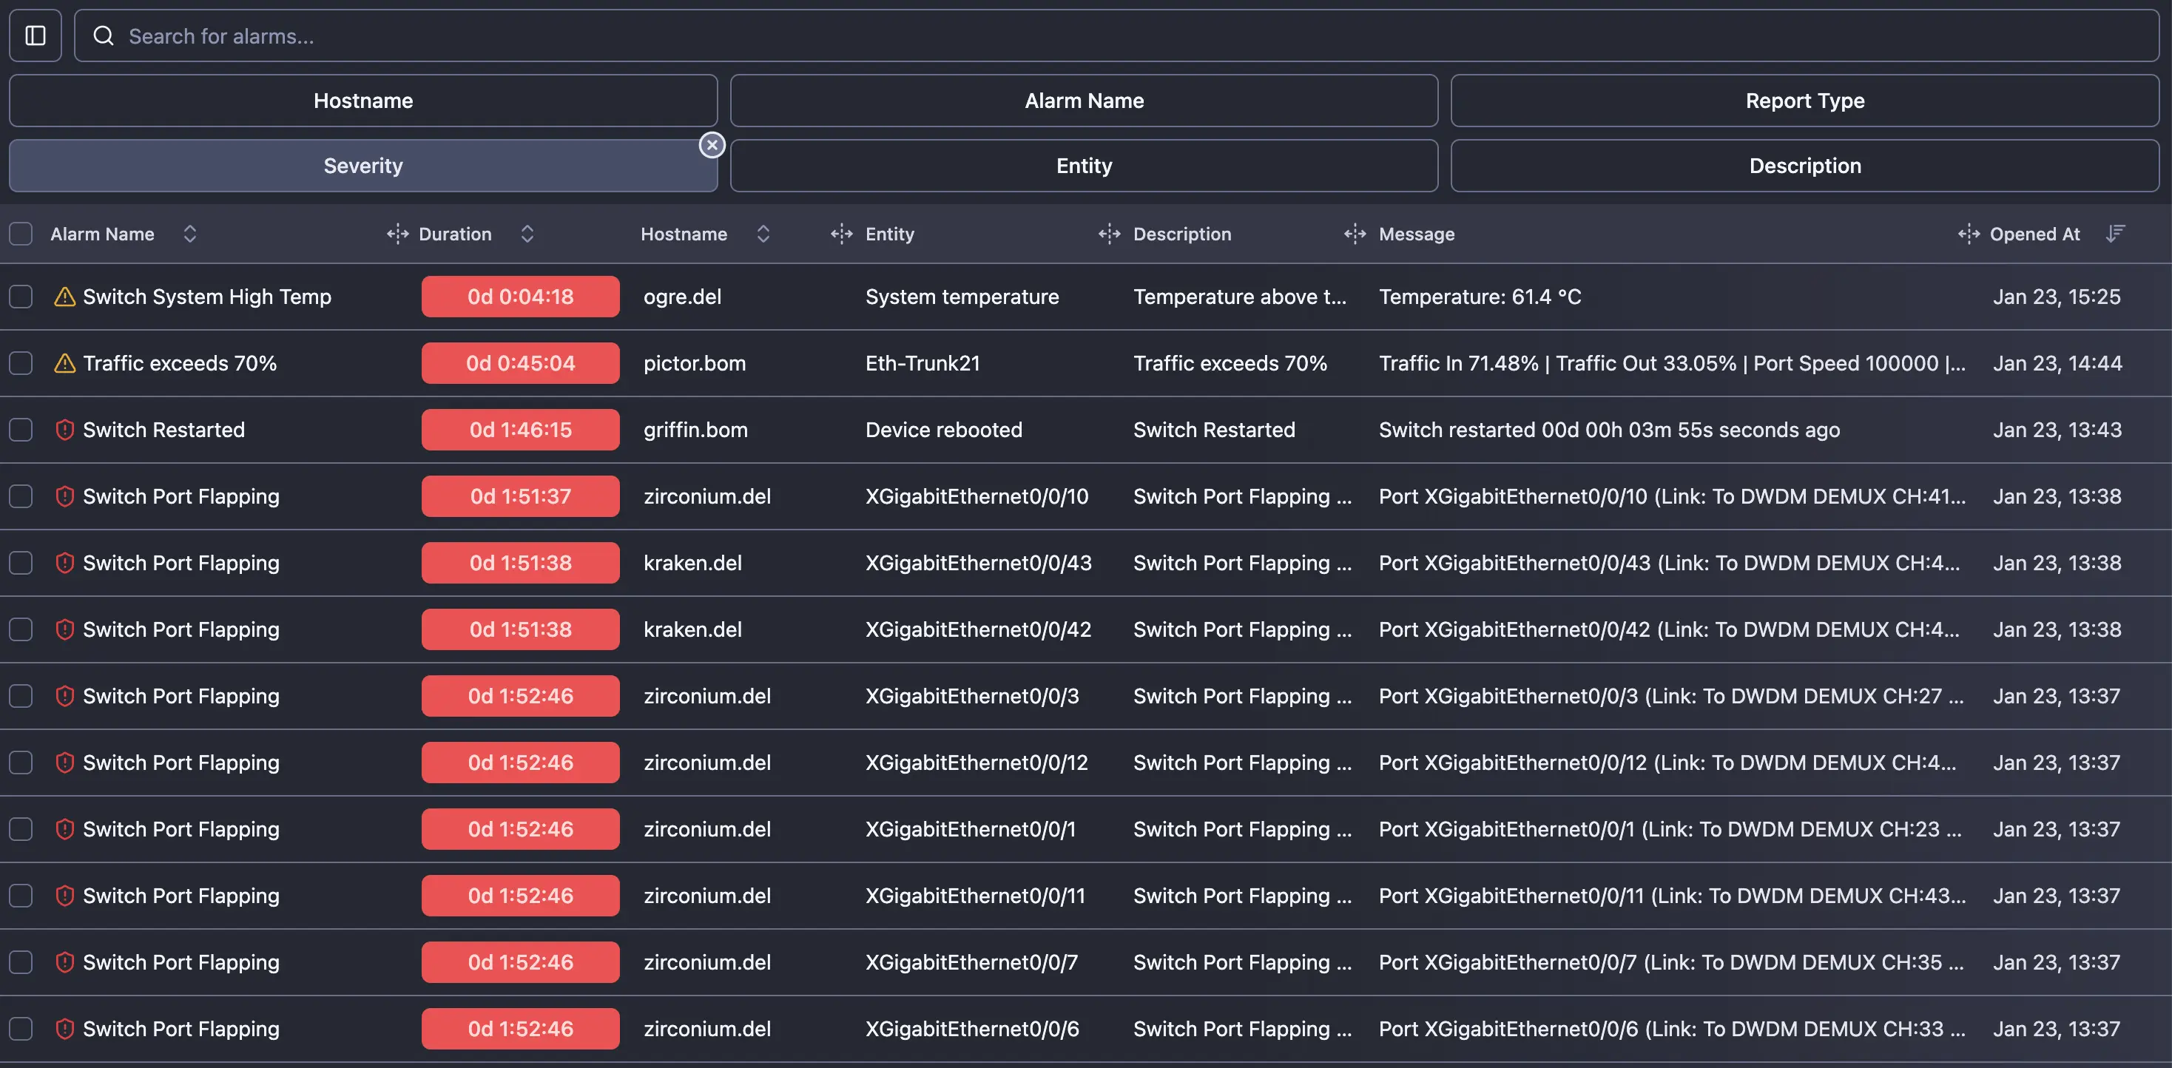
Task: Check the checkbox on the Switch Restarted row
Action: point(20,429)
